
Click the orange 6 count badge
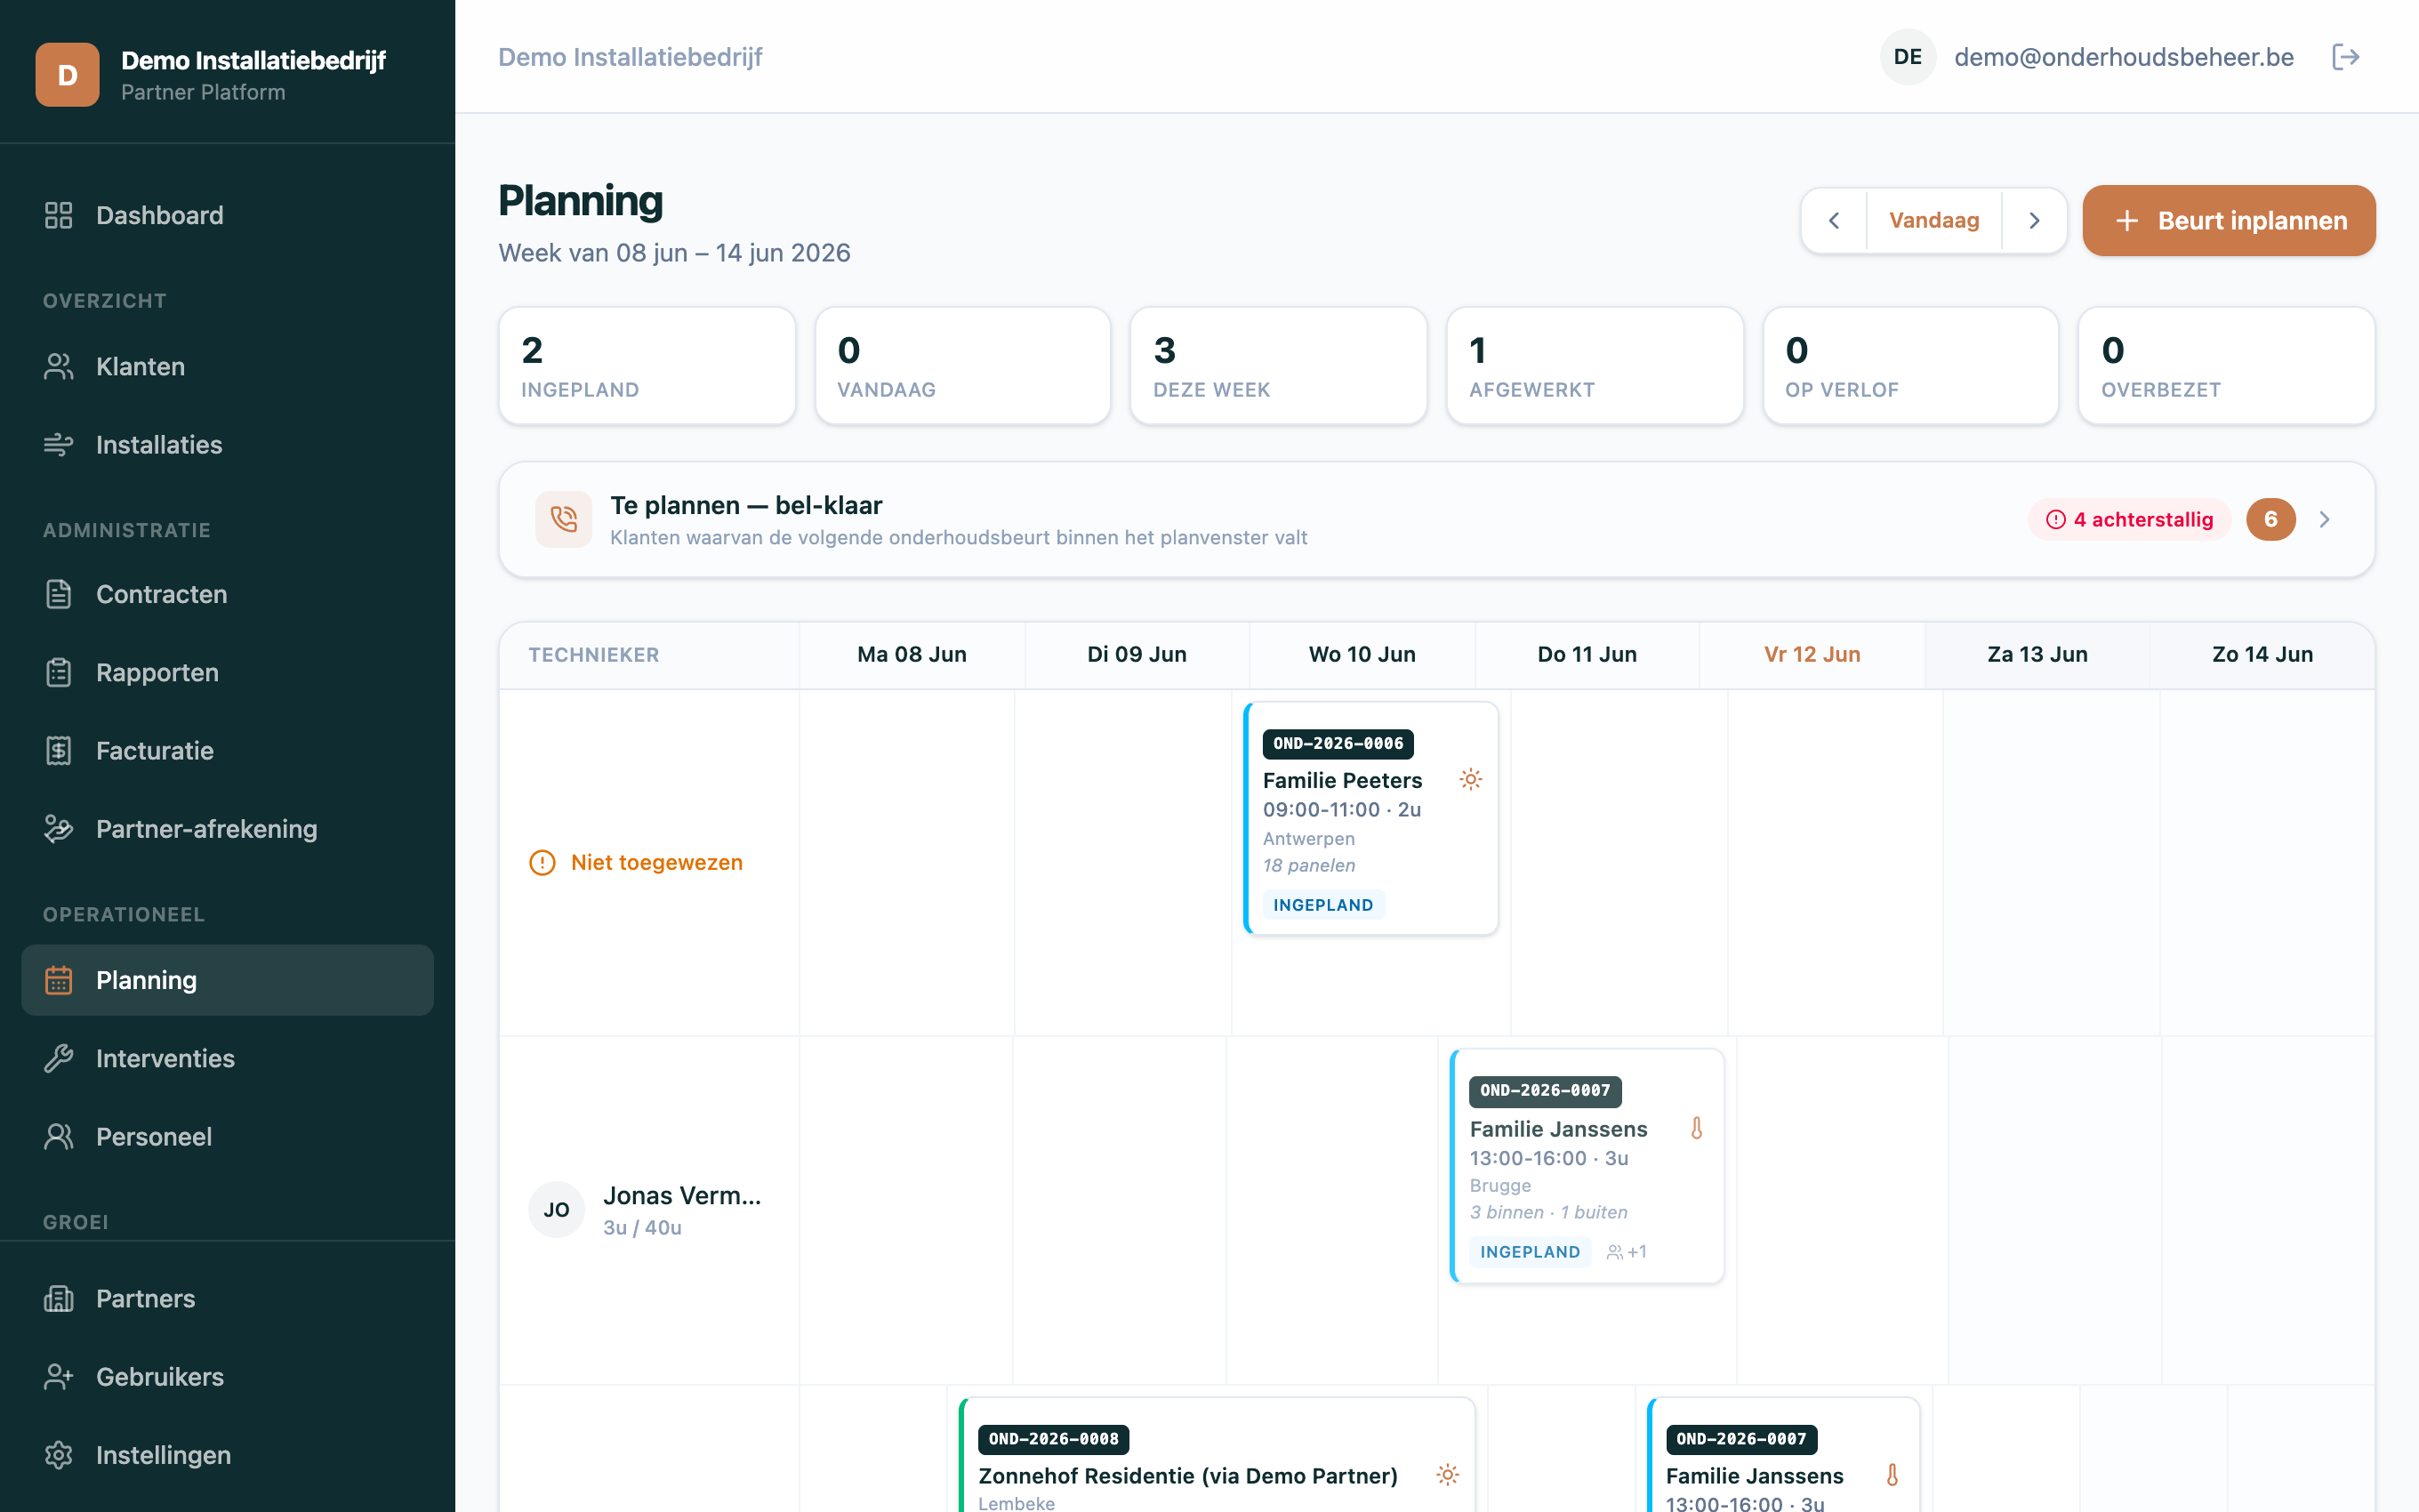point(2271,519)
